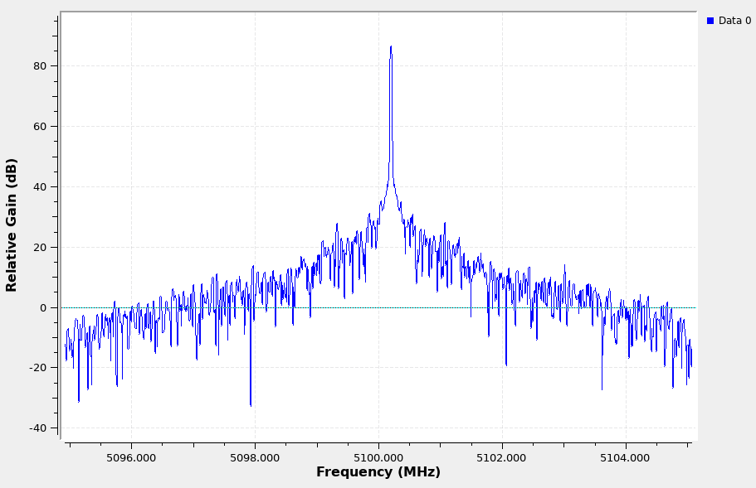Click the 5102.000 frequency tick label
The width and height of the screenshot is (756, 488).
click(502, 457)
